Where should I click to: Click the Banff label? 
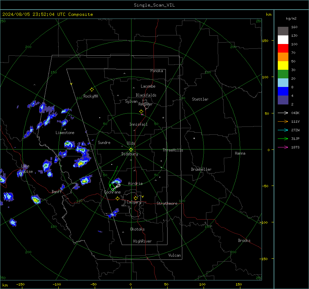pyautogui.click(x=57, y=191)
